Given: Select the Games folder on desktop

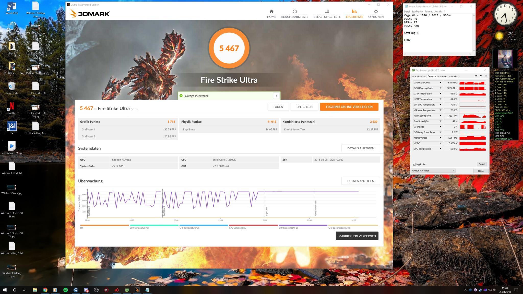Looking at the screenshot, I should pos(12,68).
